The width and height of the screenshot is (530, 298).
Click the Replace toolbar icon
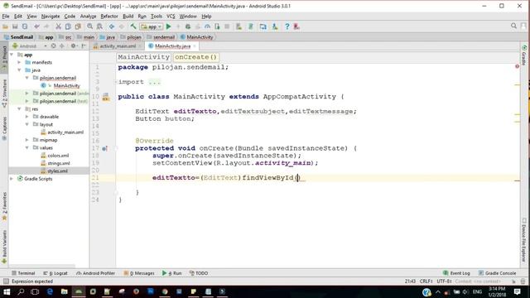[99, 26]
